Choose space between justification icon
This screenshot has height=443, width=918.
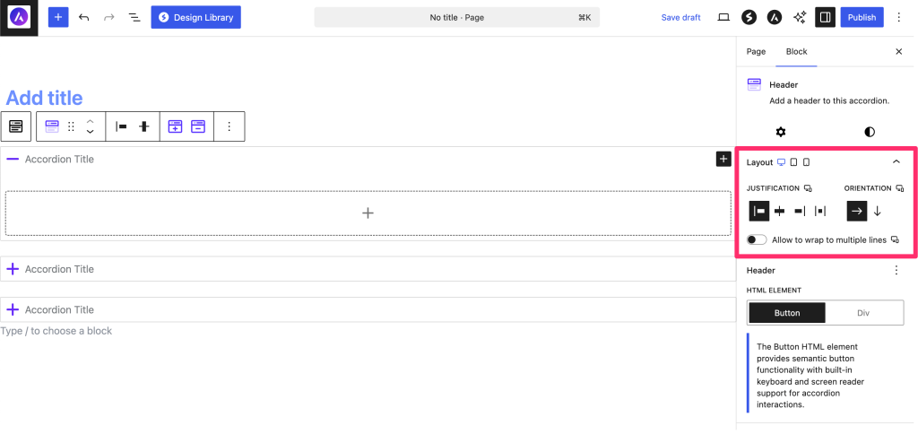click(x=820, y=211)
